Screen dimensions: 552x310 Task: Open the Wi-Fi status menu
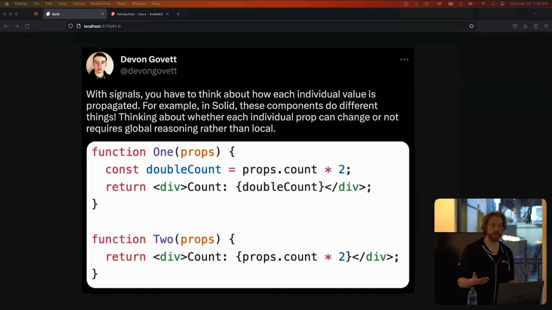[483, 4]
